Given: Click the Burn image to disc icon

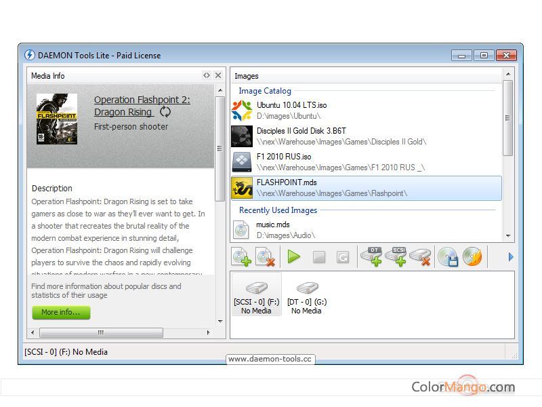Looking at the screenshot, I should pyautogui.click(x=472, y=257).
